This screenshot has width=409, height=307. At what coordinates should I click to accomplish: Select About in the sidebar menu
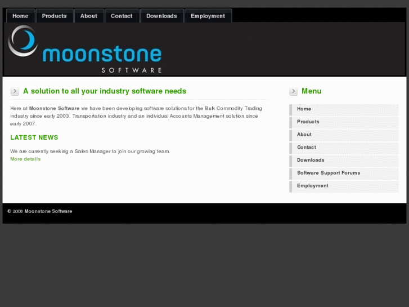point(344,135)
